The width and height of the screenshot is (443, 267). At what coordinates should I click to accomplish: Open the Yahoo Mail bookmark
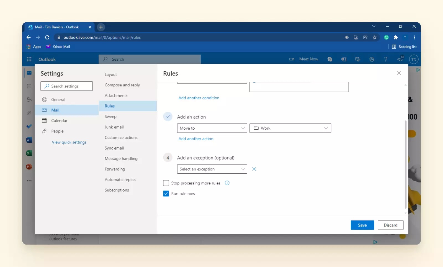pyautogui.click(x=58, y=47)
